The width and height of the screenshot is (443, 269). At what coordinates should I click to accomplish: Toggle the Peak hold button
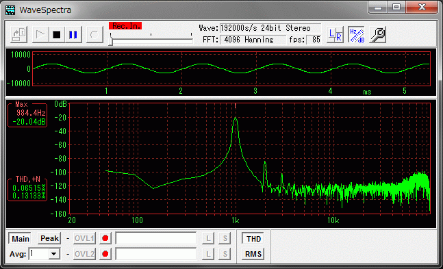click(49, 238)
